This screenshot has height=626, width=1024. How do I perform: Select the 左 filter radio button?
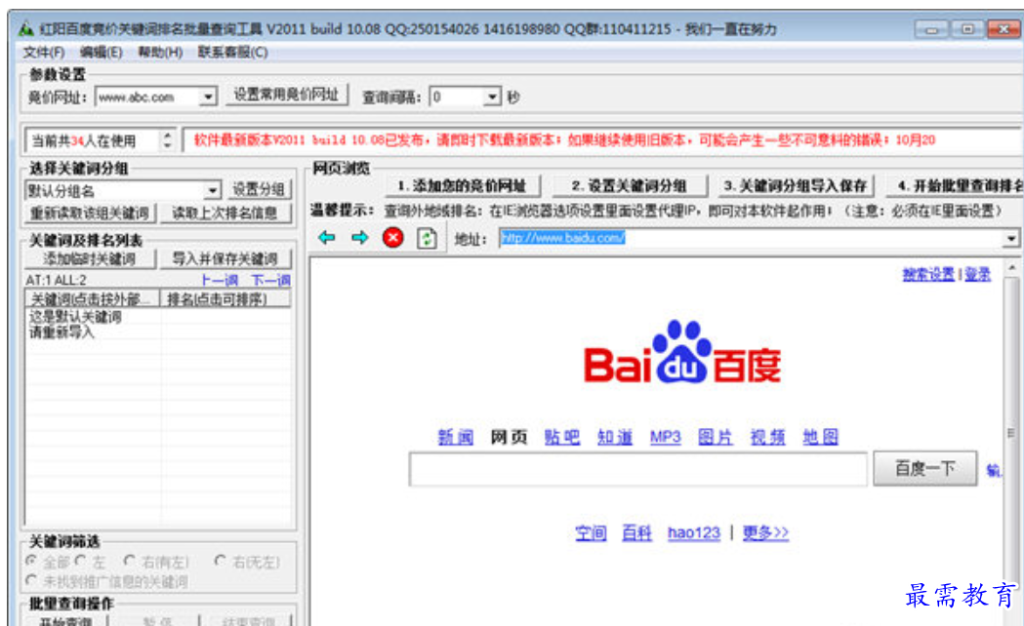80,561
